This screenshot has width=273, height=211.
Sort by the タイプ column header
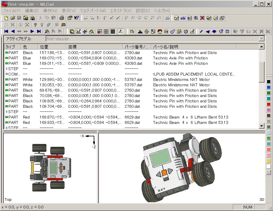tap(12, 47)
